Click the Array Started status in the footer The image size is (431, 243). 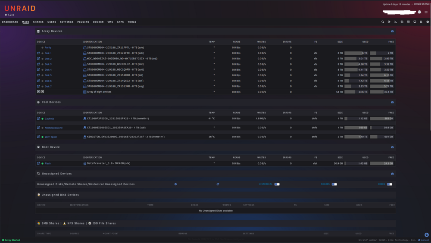pos(11,240)
